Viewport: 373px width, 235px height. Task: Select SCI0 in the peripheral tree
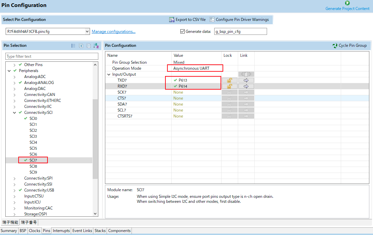tap(33, 118)
